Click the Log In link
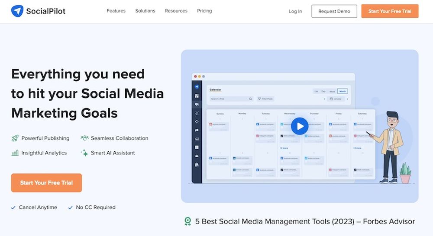Image resolution: width=433 pixels, height=236 pixels. [x=295, y=11]
